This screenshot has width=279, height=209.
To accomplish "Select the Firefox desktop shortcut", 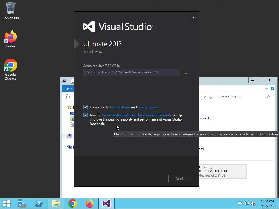I will click(11, 39).
